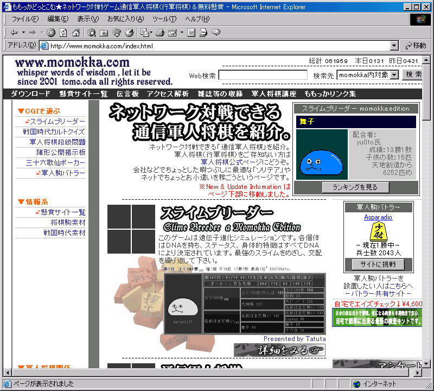The height and width of the screenshot is (391, 434).
Task: Print the page with the printer icon
Action: [160, 33]
